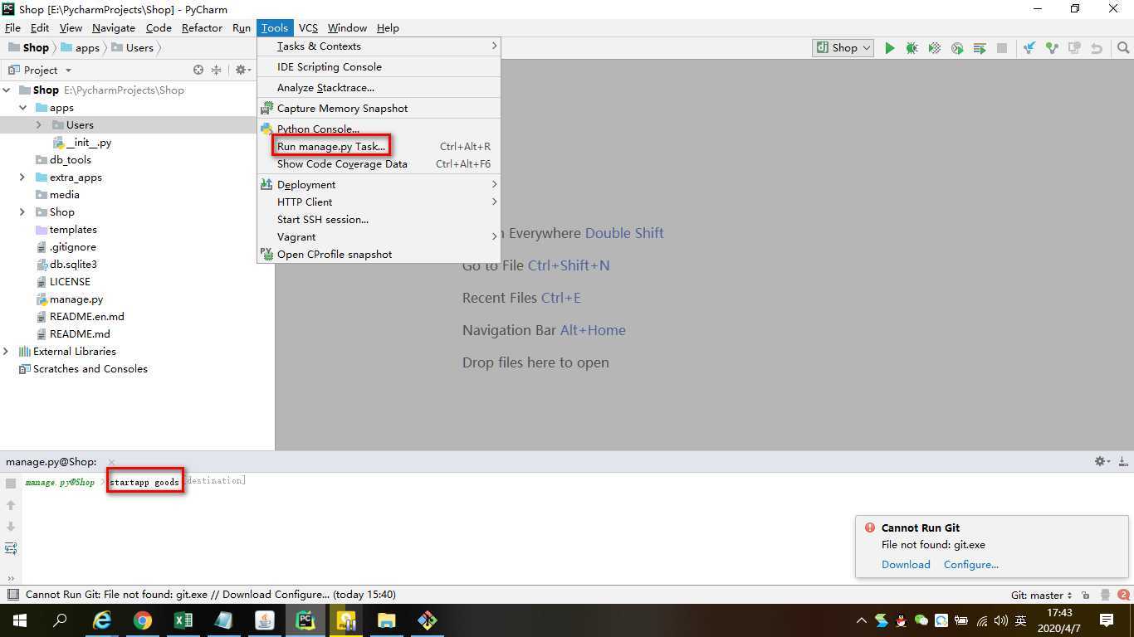Image resolution: width=1134 pixels, height=637 pixels.
Task: Open Excel from the taskbar
Action: 183,620
